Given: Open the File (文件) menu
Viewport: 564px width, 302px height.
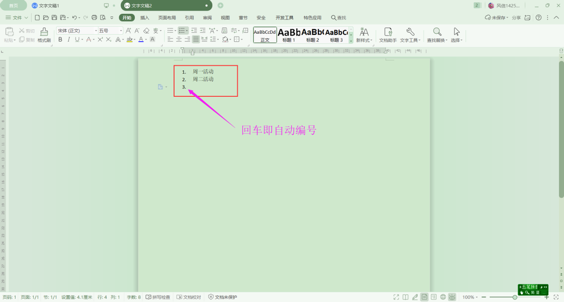Looking at the screenshot, I should (x=17, y=18).
